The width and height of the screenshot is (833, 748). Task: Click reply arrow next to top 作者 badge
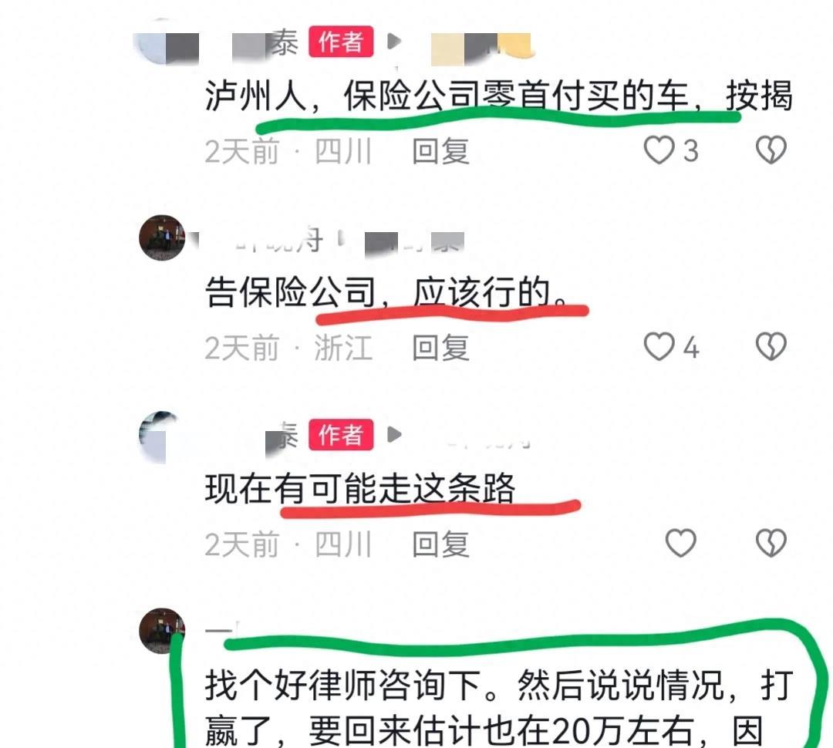(x=393, y=42)
